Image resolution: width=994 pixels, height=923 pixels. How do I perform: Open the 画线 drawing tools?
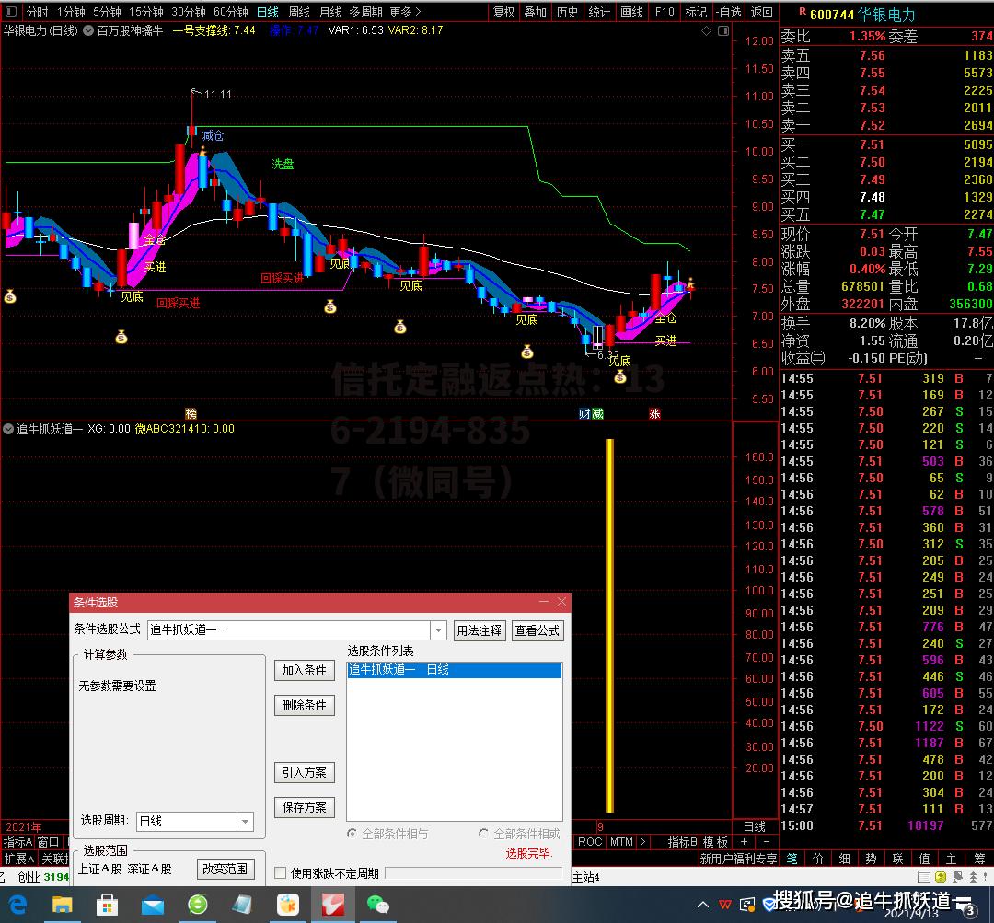pos(632,12)
